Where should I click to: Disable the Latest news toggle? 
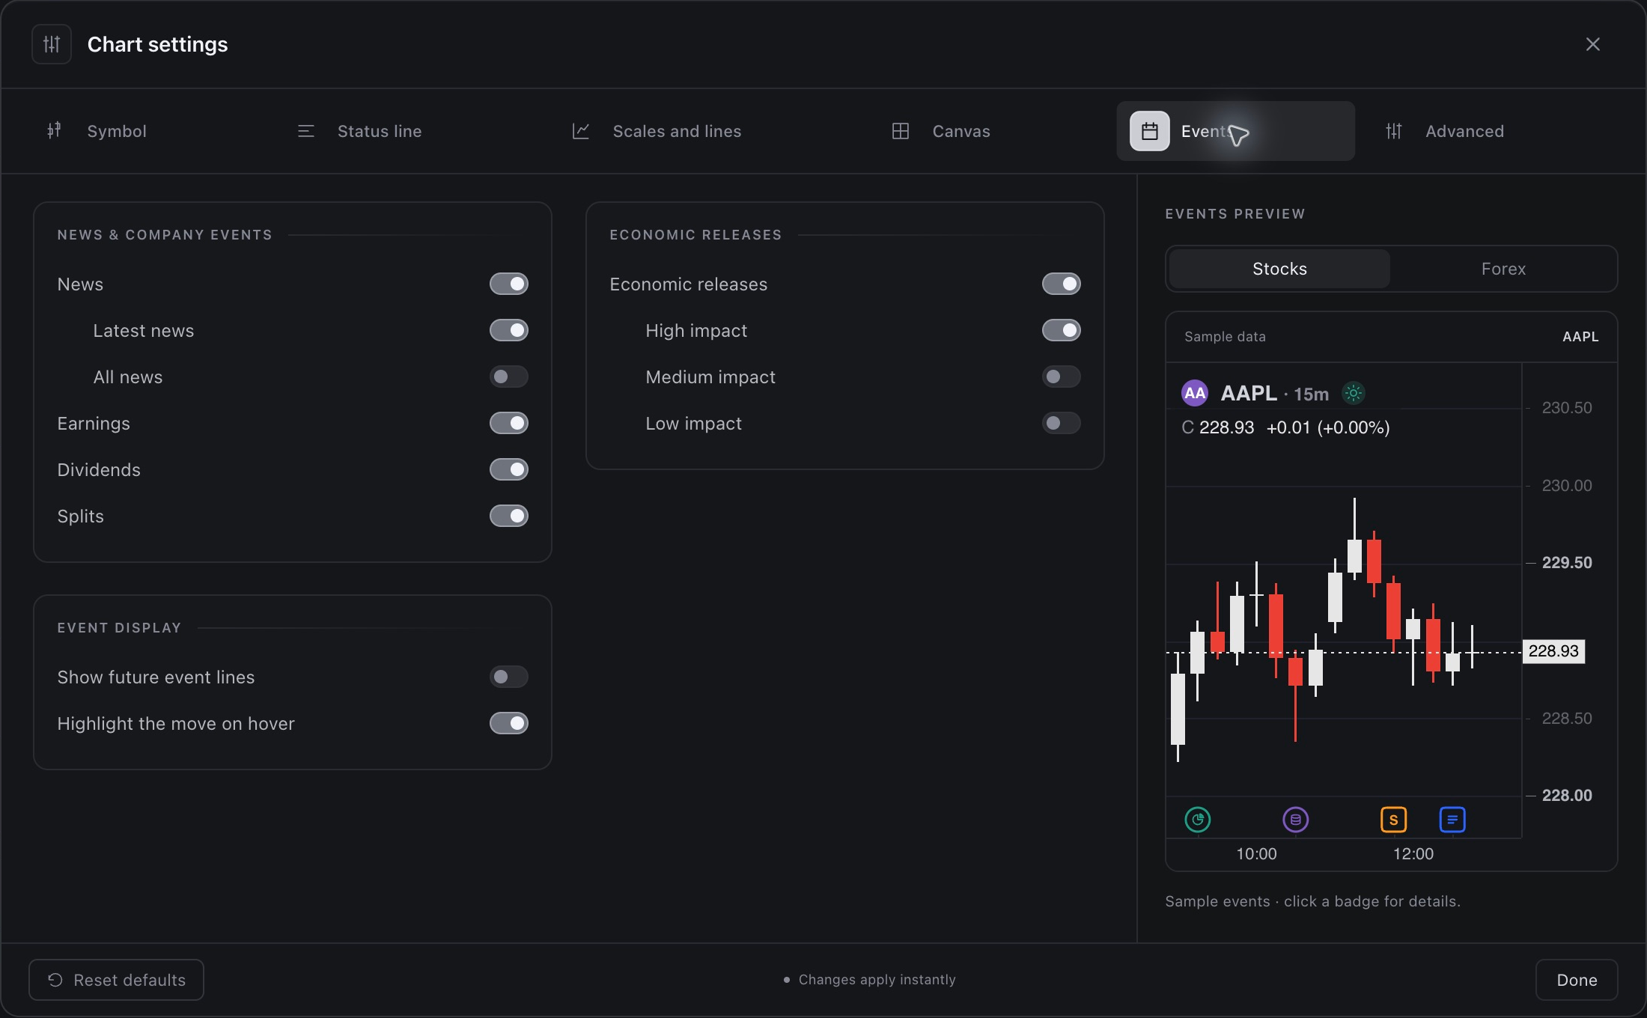tap(509, 330)
